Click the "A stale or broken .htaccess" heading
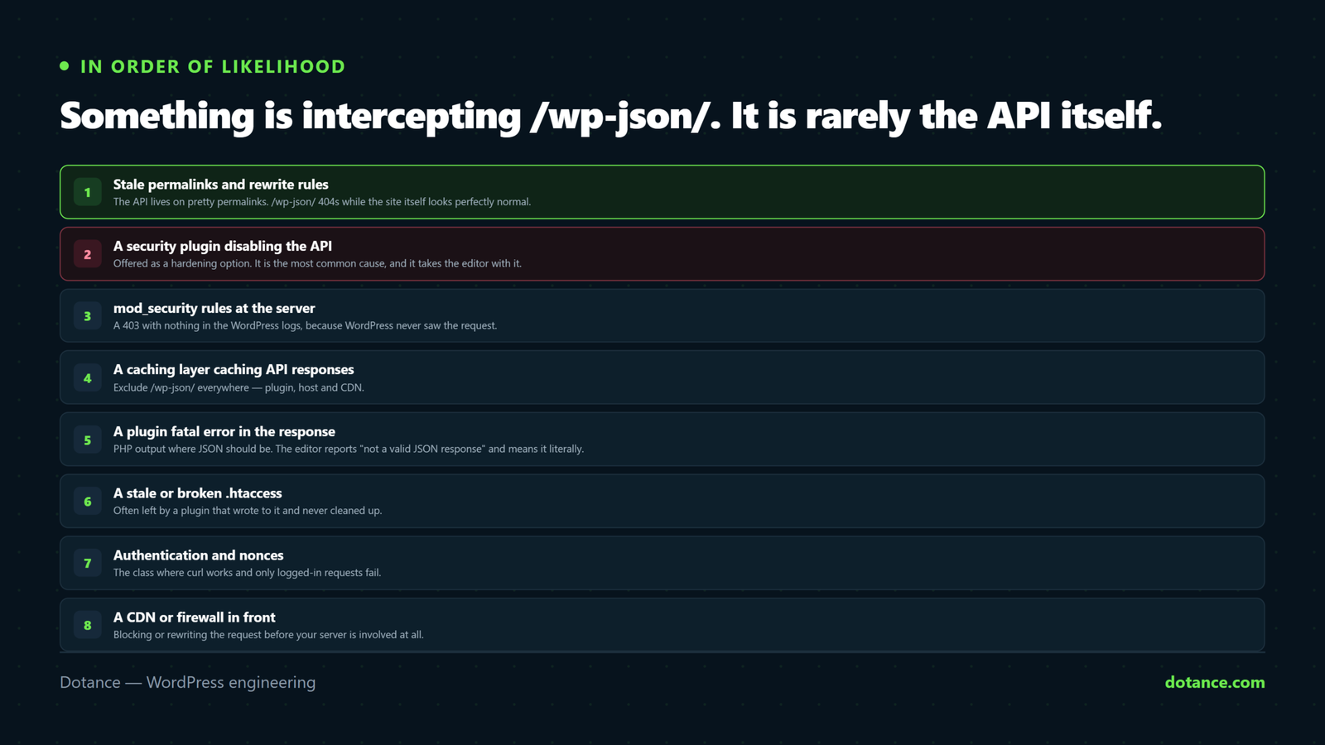 (198, 493)
